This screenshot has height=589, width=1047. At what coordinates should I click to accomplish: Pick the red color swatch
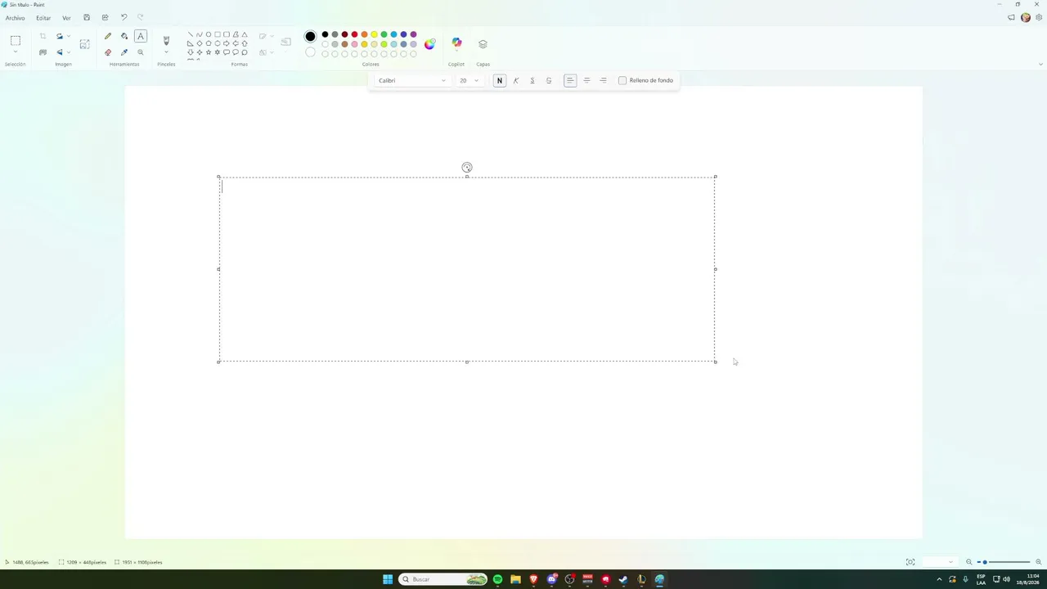354,34
